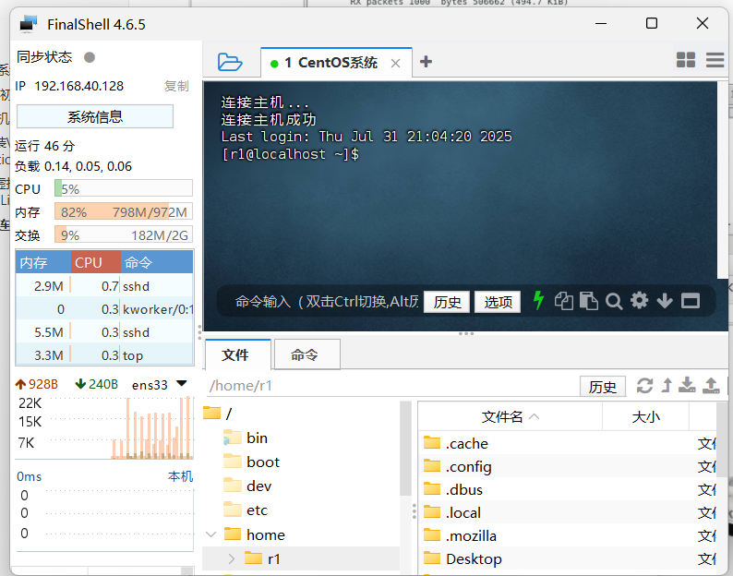Sort processes by 命令 column header
Image resolution: width=733 pixels, height=576 pixels.
click(157, 262)
